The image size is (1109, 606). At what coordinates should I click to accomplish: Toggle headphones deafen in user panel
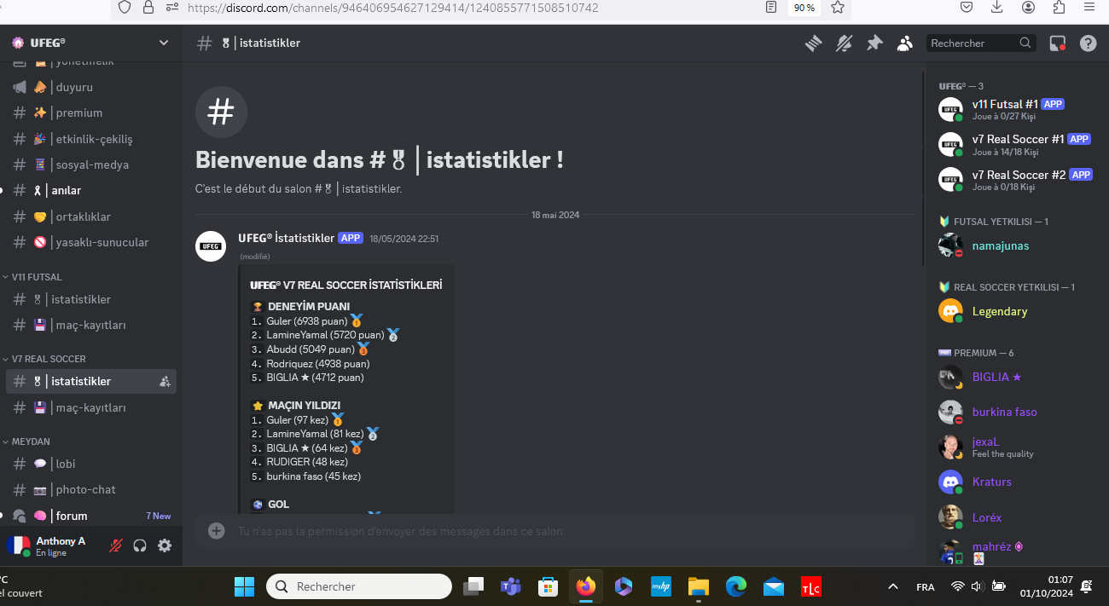pyautogui.click(x=140, y=545)
